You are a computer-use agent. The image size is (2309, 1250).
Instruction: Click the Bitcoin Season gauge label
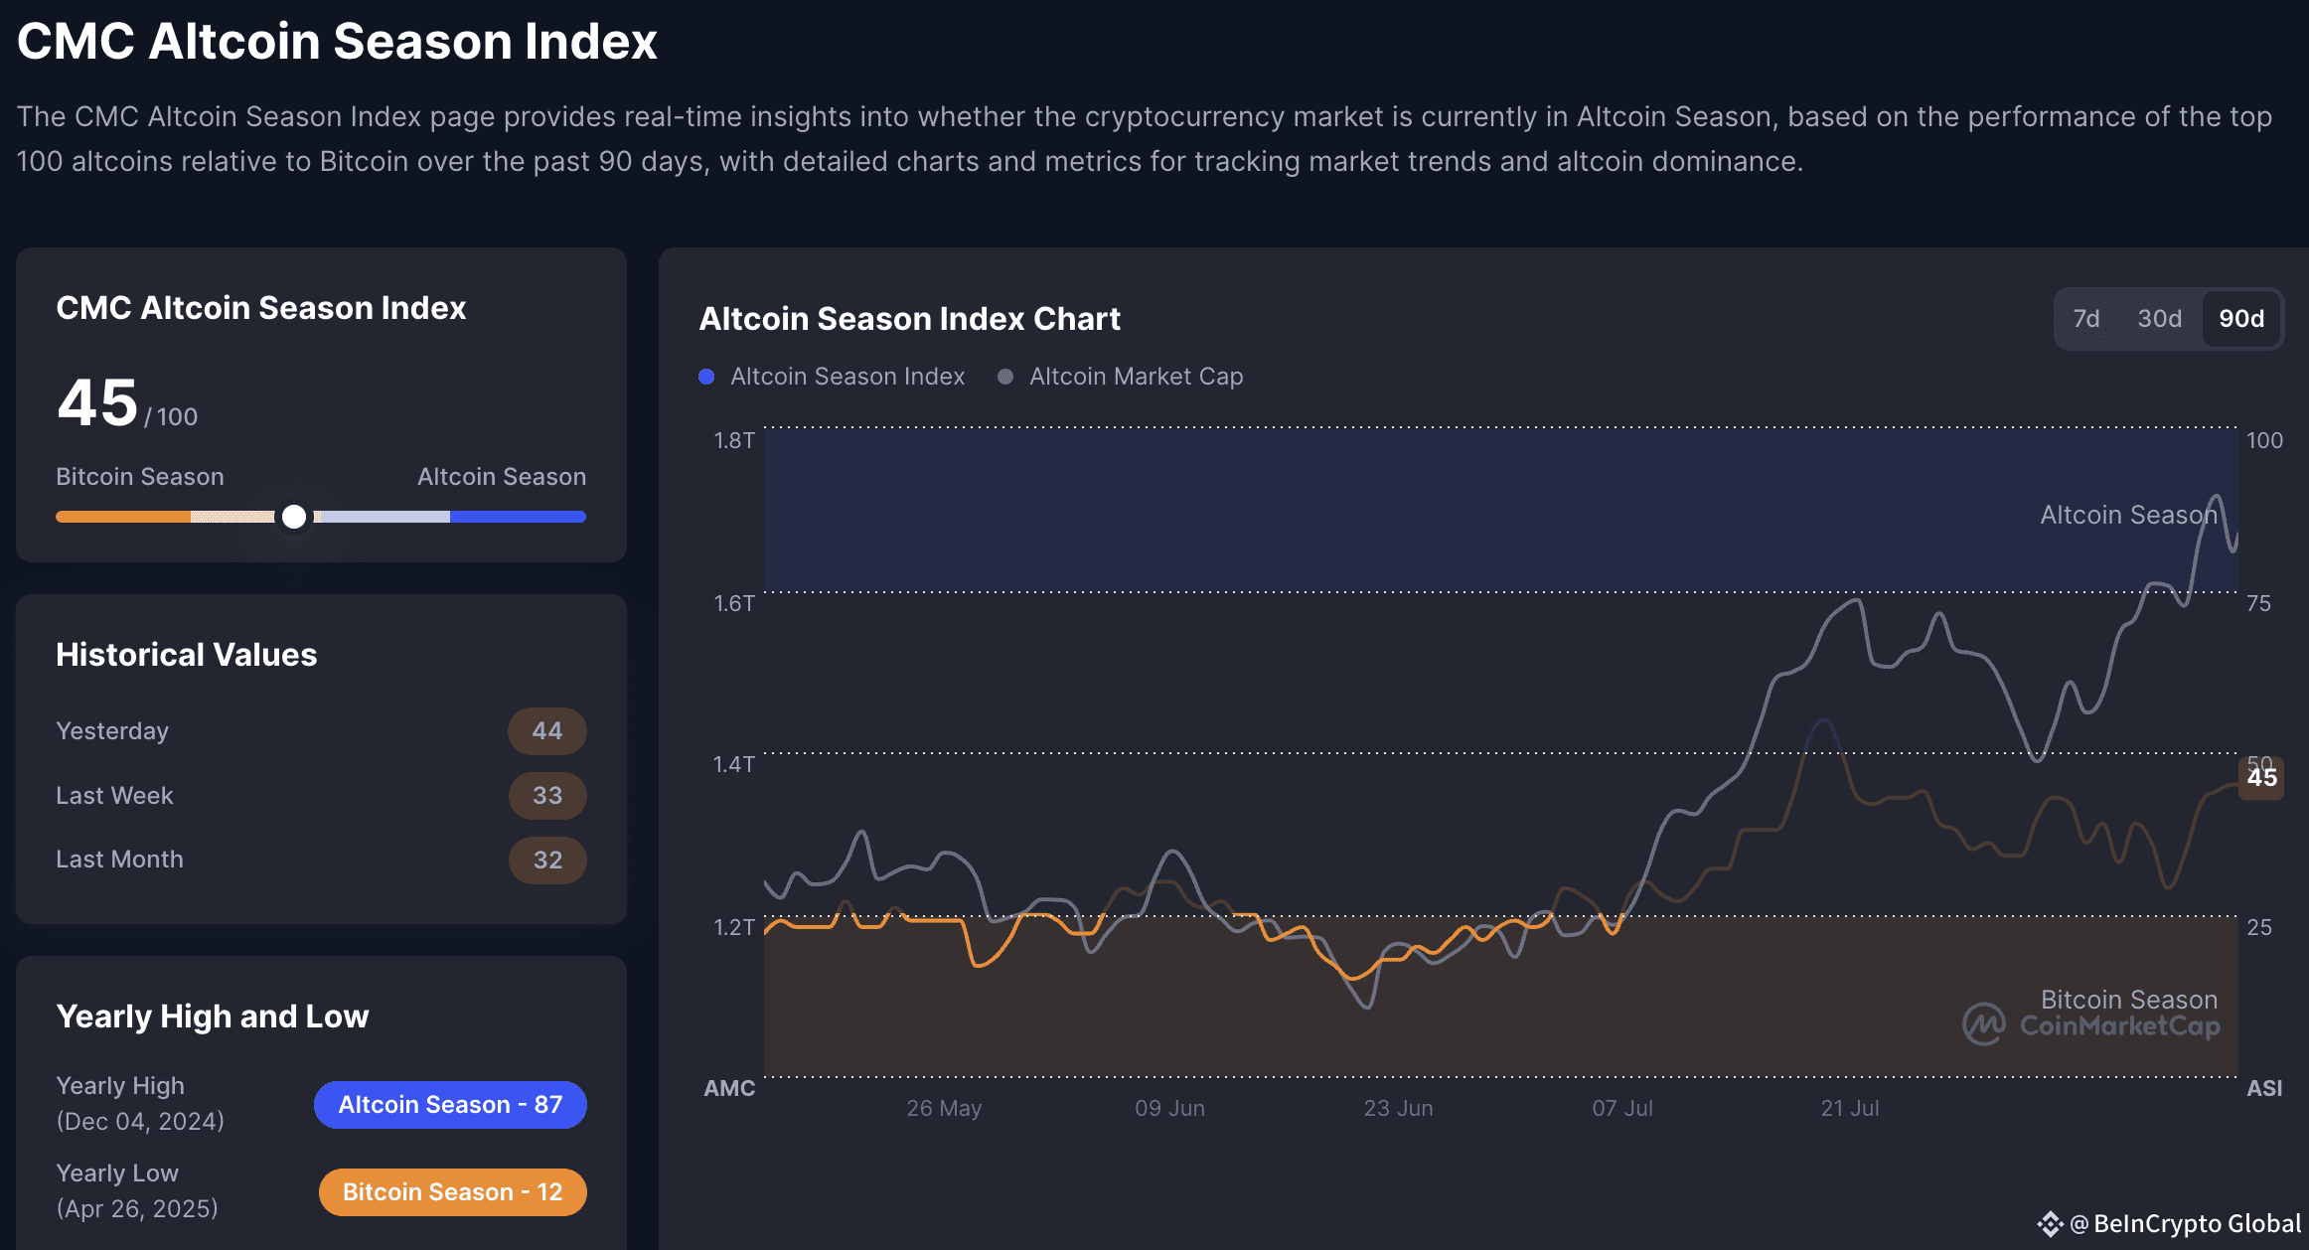coord(140,477)
